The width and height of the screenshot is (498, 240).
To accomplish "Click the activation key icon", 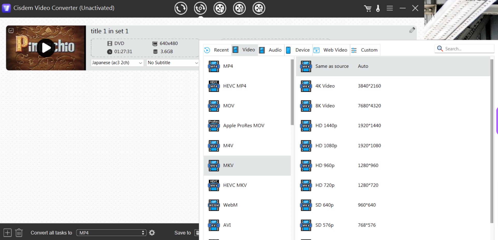I will point(378,8).
